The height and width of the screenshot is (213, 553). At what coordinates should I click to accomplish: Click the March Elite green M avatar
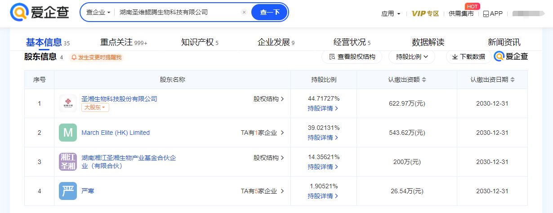68,133
